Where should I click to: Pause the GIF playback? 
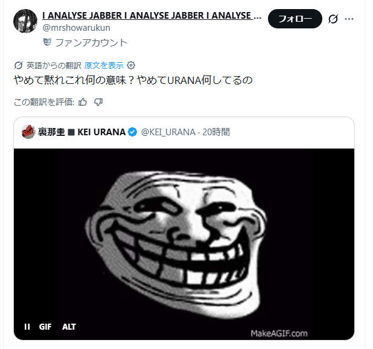tap(27, 327)
